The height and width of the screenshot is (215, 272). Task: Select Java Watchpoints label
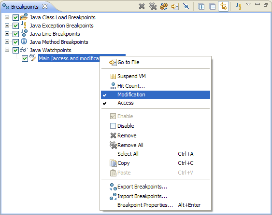50,50
